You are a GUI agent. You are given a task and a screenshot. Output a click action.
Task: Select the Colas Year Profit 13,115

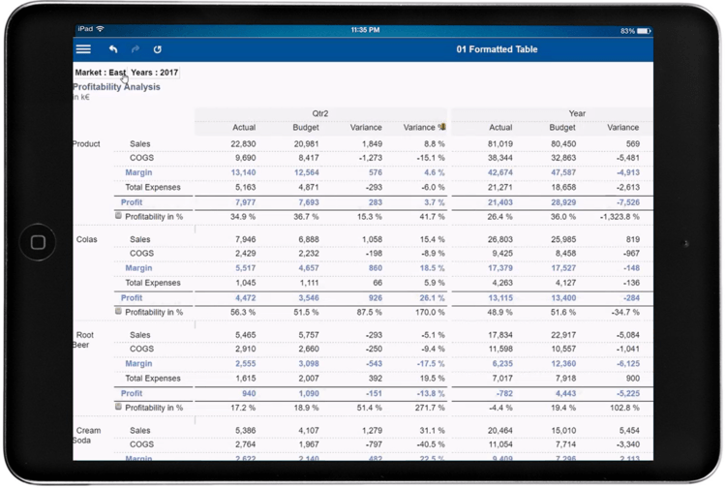(x=500, y=297)
